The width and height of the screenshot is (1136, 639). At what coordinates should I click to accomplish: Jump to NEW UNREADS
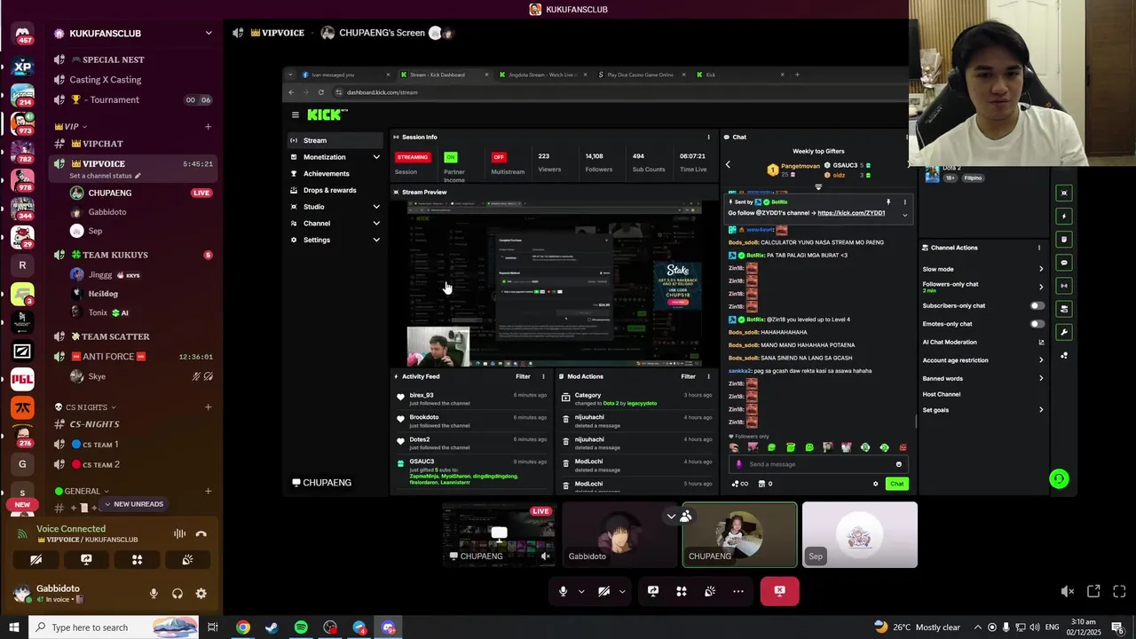tap(134, 504)
